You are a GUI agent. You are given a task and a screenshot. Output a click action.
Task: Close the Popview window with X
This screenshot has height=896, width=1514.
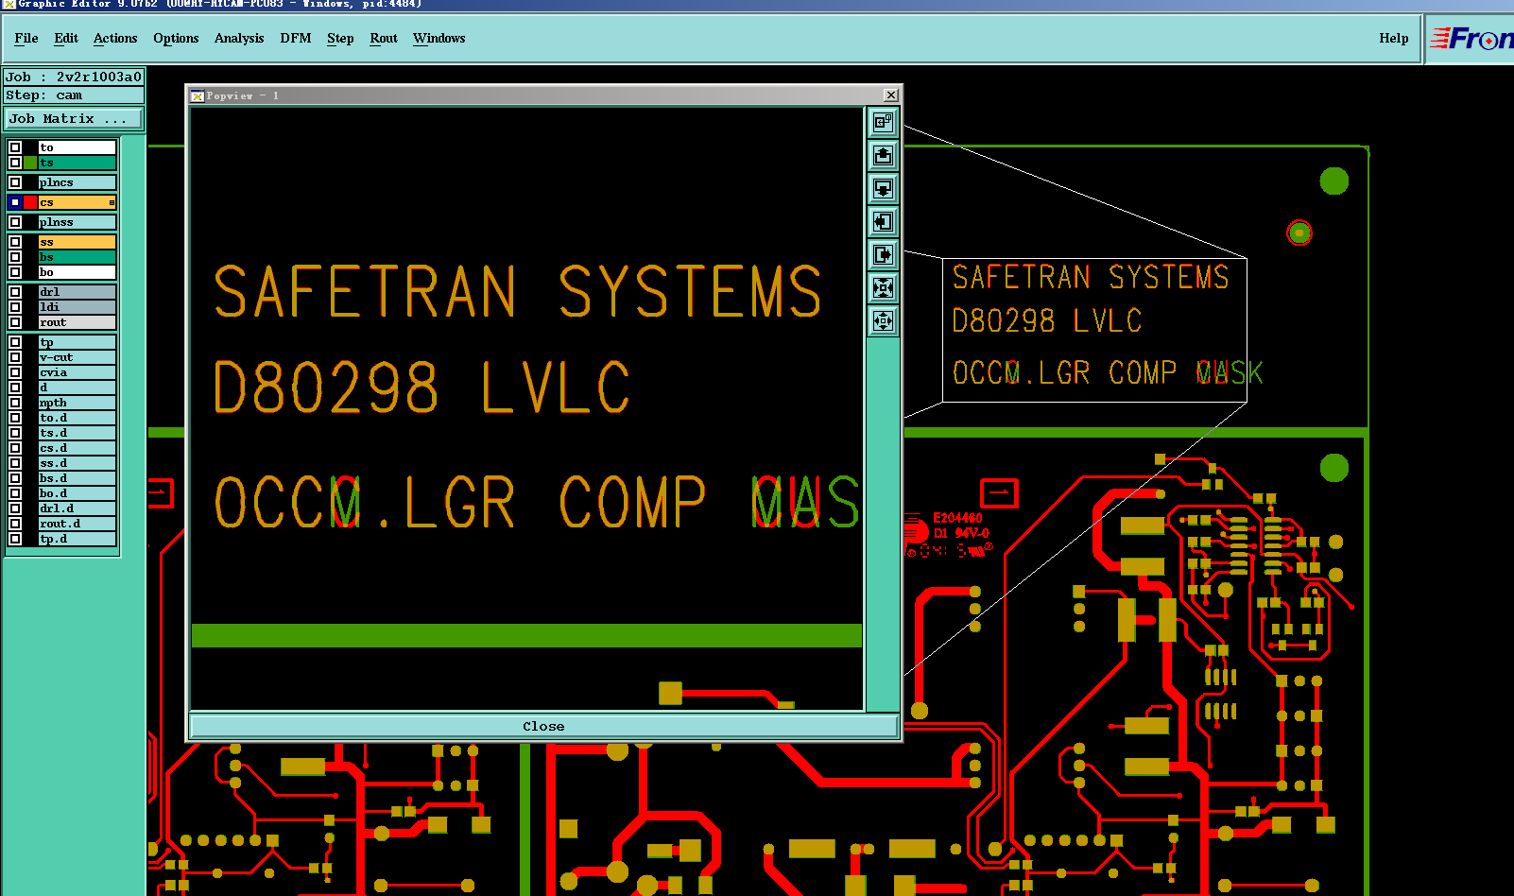890,95
